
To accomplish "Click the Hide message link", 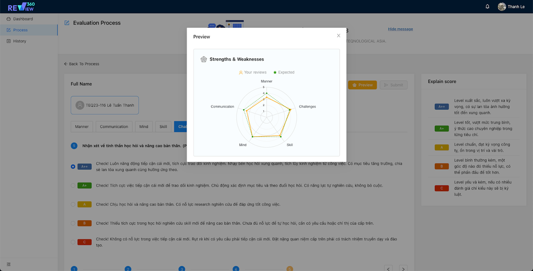I will point(400,29).
